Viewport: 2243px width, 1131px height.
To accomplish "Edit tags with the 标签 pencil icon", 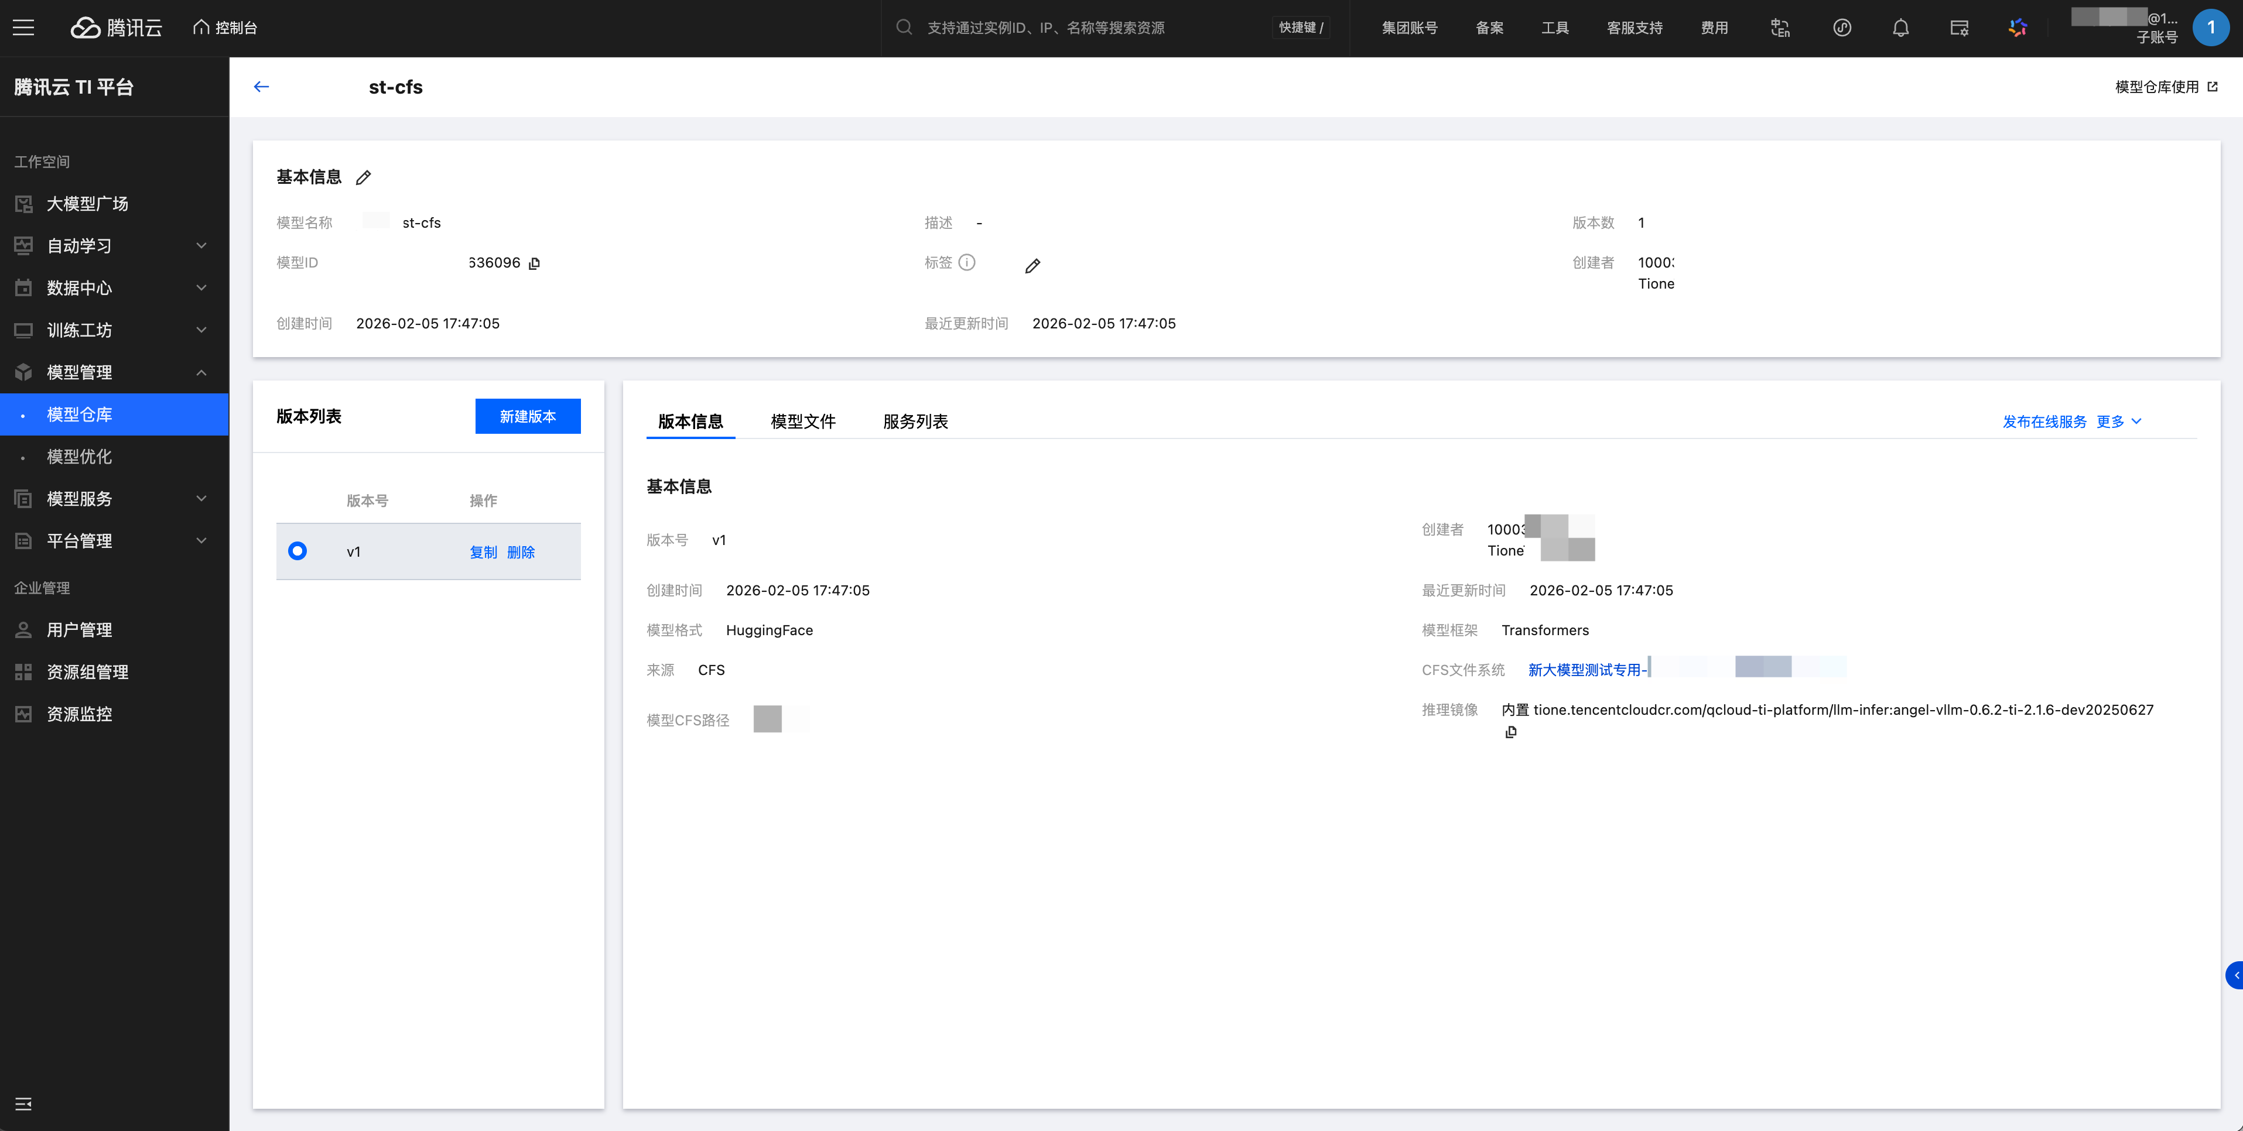I will tap(1032, 266).
